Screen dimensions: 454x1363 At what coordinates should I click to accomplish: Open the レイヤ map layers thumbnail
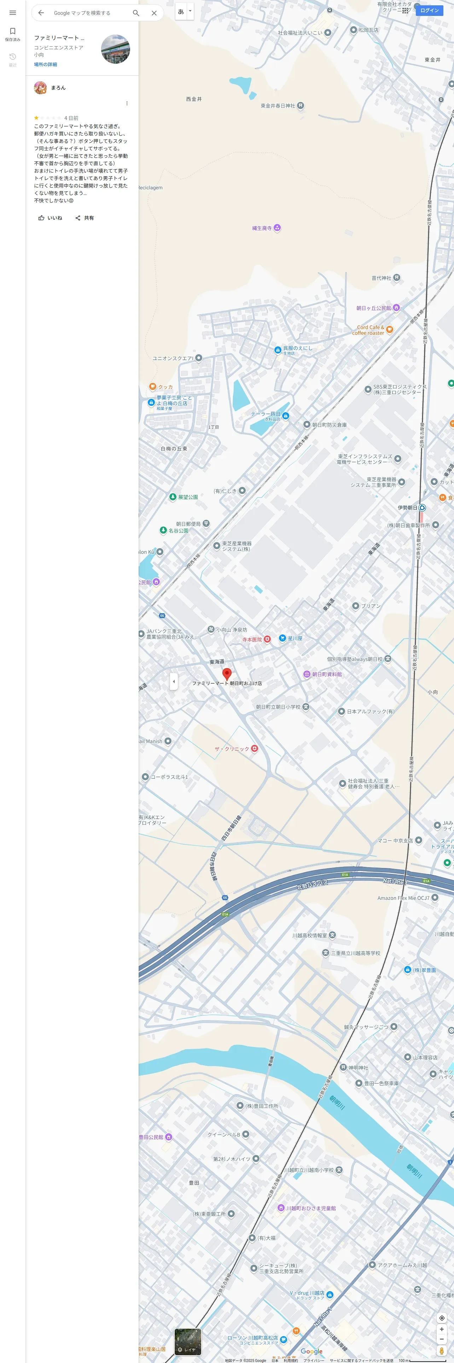[x=188, y=1342]
